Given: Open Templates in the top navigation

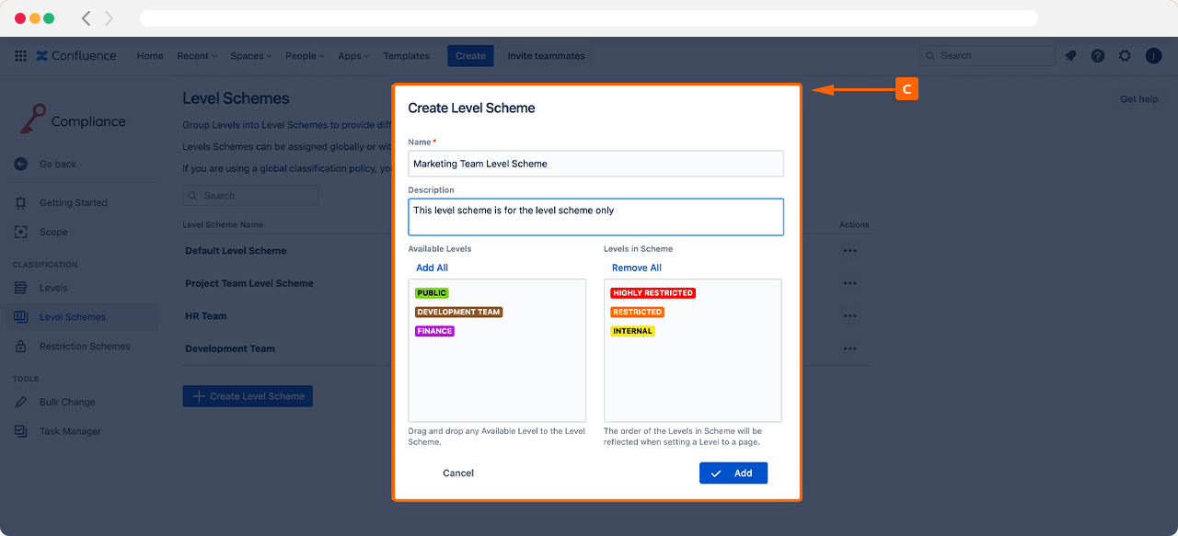Looking at the screenshot, I should (406, 56).
